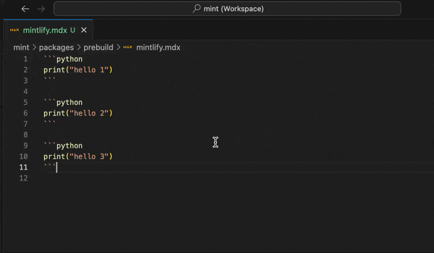Click the magnifier icon in the search bar
This screenshot has width=434, height=253.
(x=196, y=9)
